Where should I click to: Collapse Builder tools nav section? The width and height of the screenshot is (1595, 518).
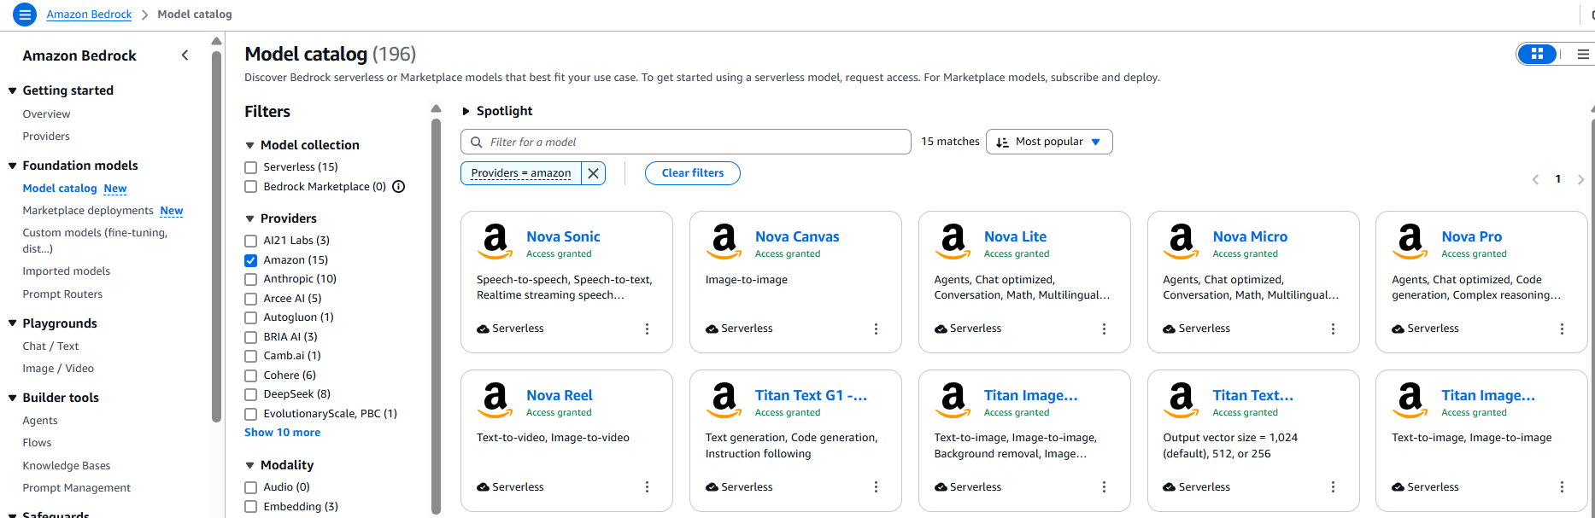click(x=13, y=398)
